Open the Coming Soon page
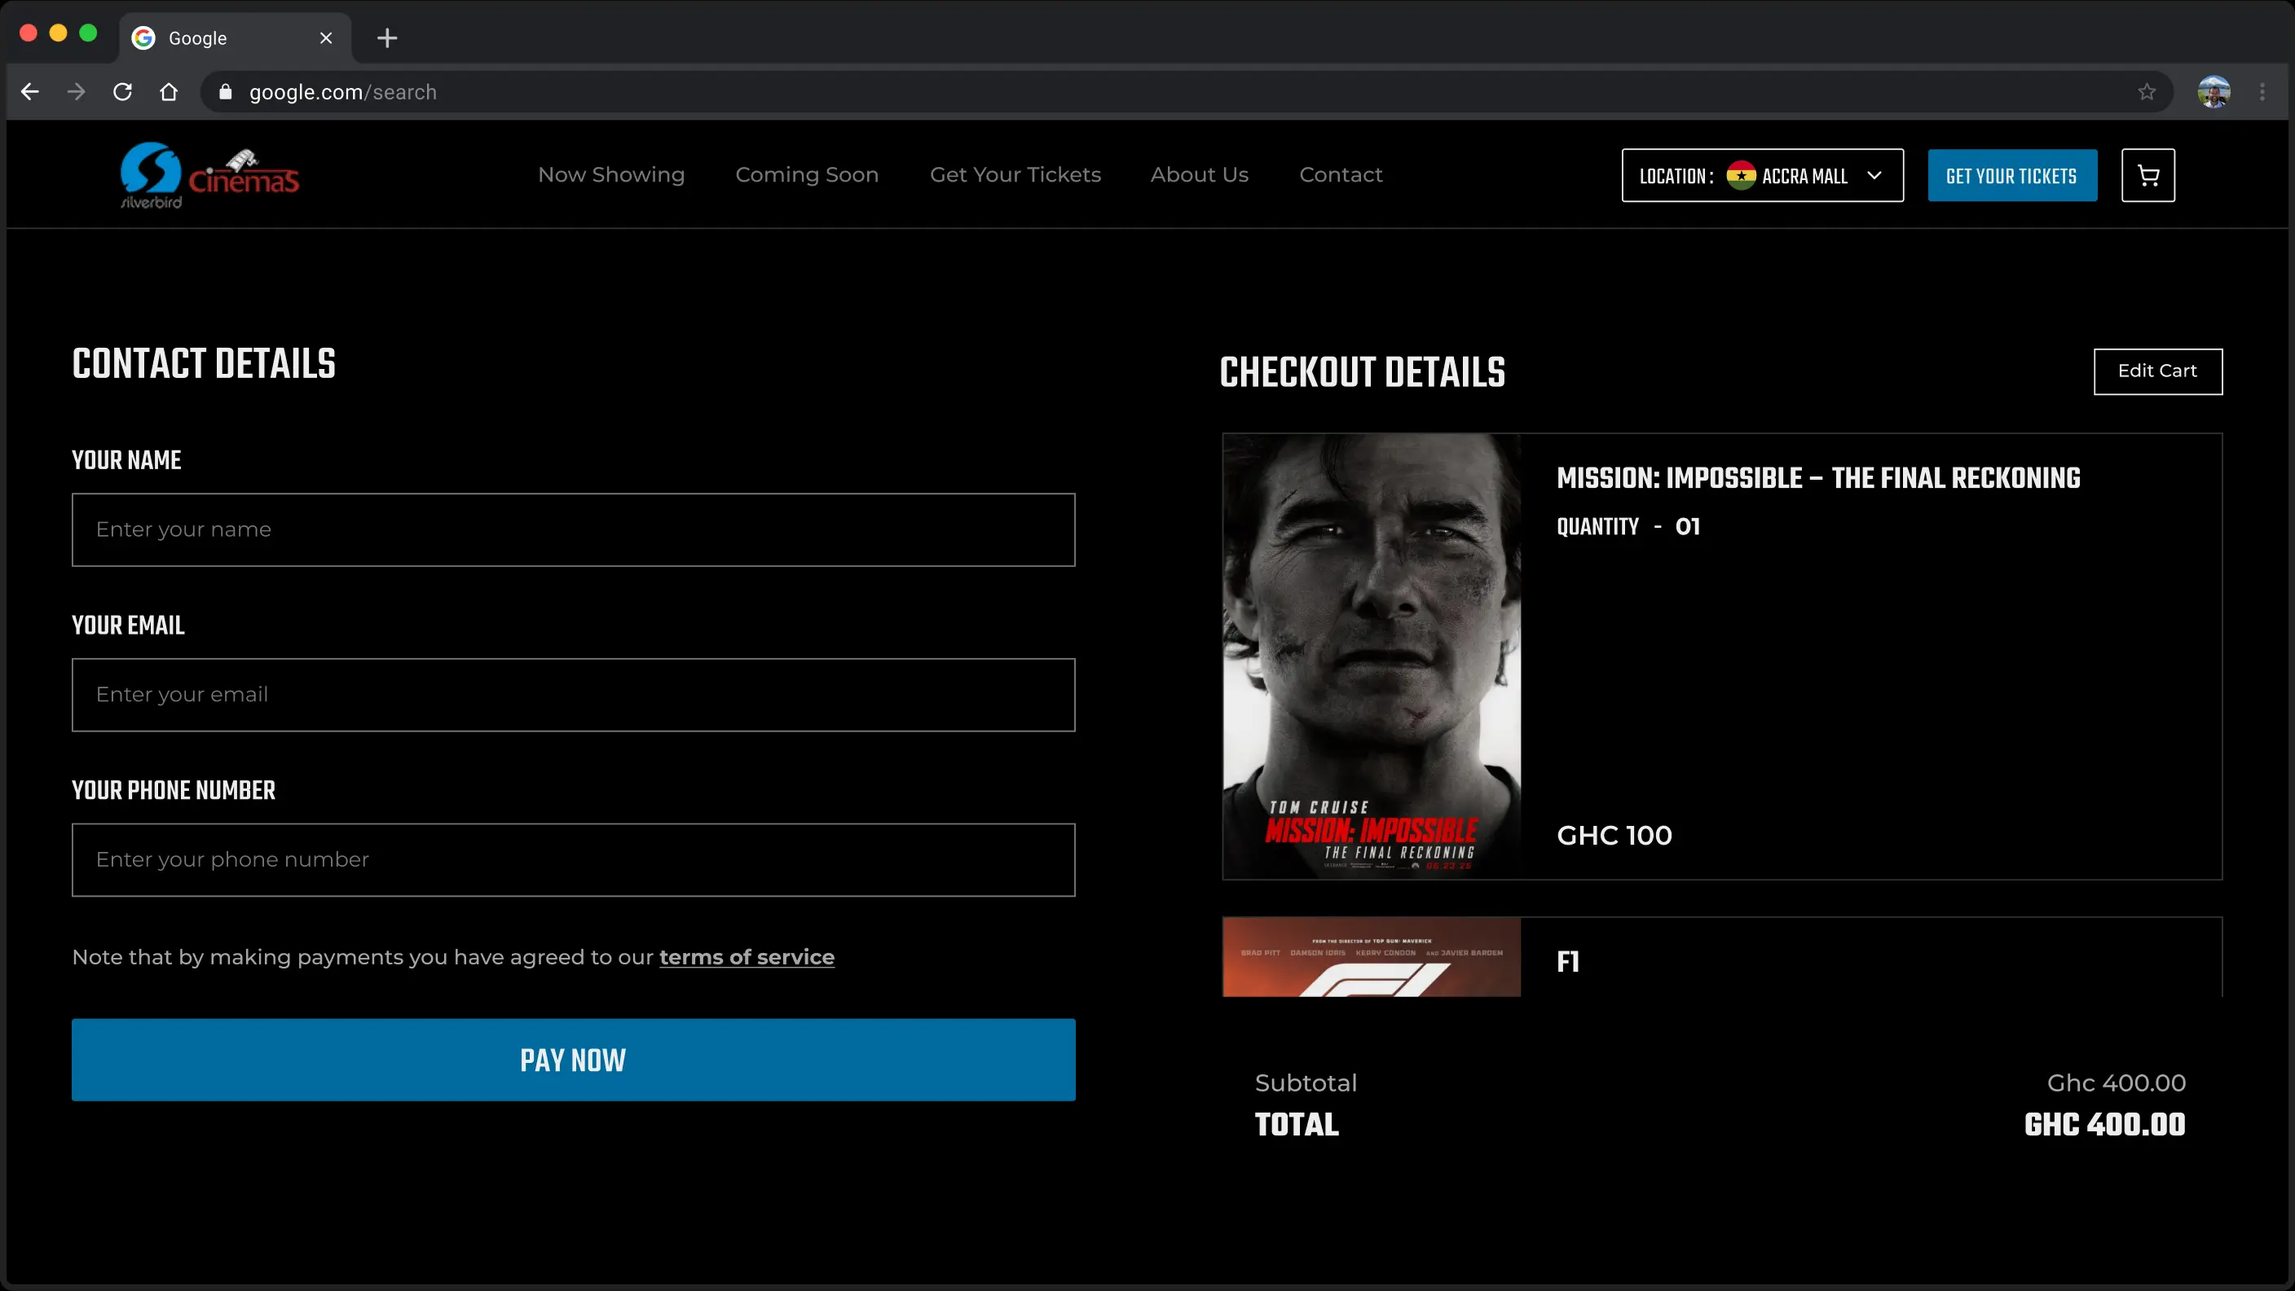 (x=807, y=174)
